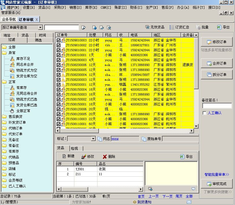
Task: Open the 按订单编号查询 dropdown
Action: coord(40,28)
